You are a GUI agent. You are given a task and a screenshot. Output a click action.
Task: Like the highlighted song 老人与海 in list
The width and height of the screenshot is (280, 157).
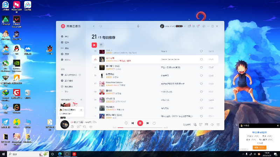[201, 59]
